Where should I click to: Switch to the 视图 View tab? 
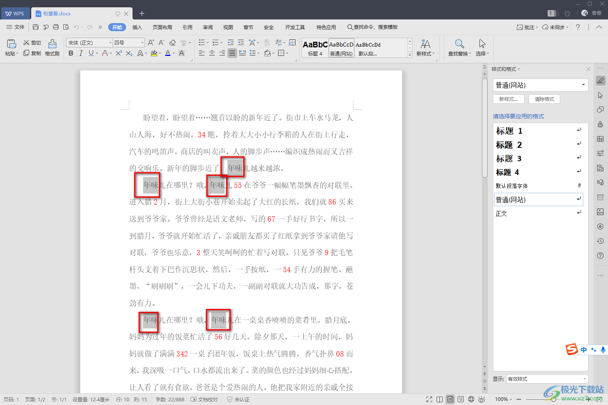228,27
